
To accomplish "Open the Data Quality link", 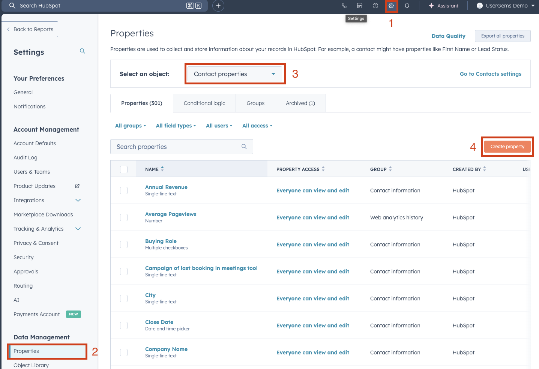I will [448, 36].
